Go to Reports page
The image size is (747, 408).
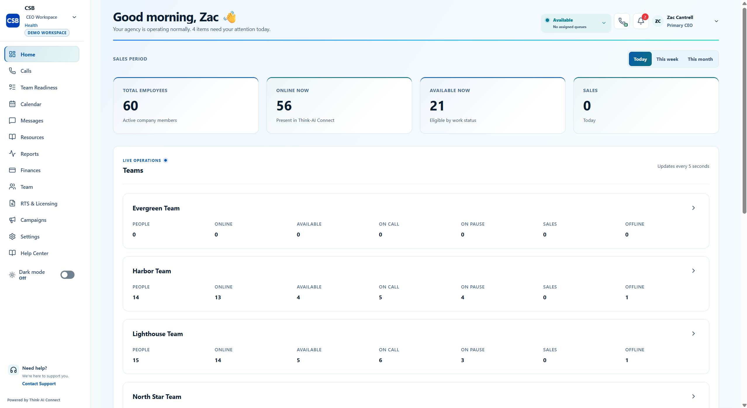tap(42, 154)
